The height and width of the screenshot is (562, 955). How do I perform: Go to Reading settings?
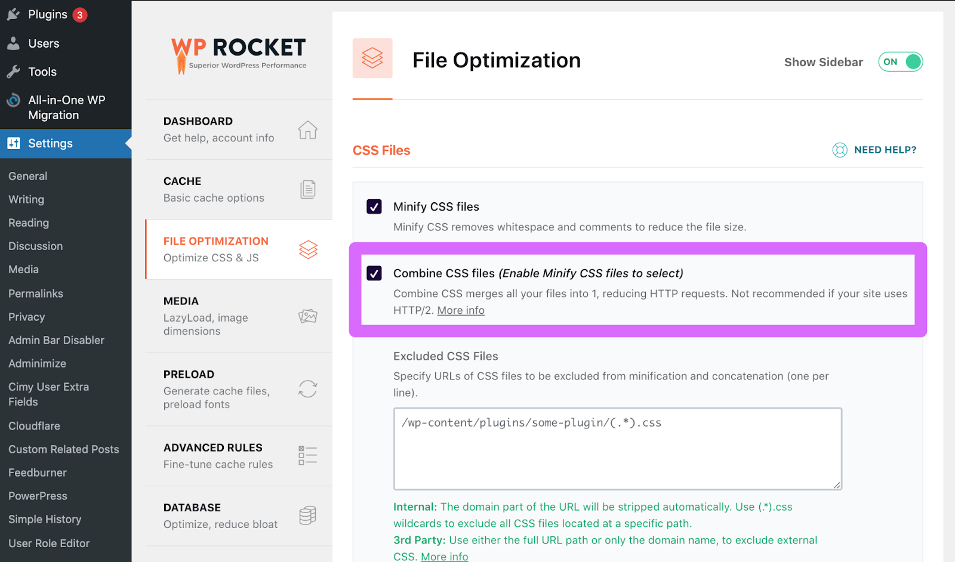point(29,223)
